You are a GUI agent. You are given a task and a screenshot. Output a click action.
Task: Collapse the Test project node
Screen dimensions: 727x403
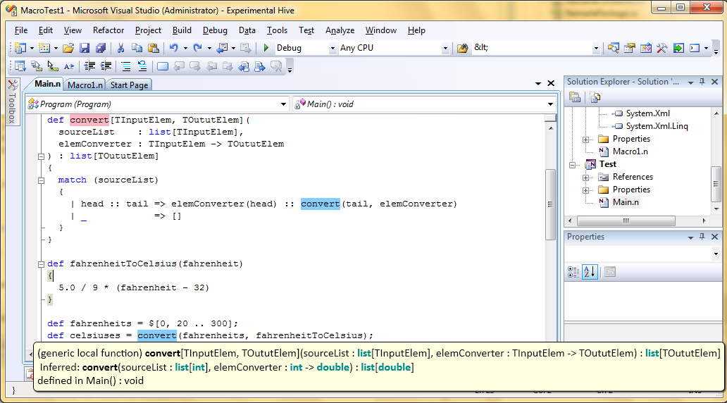point(575,164)
